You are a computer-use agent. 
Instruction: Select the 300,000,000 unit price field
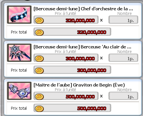pyautogui.click(x=66, y=58)
